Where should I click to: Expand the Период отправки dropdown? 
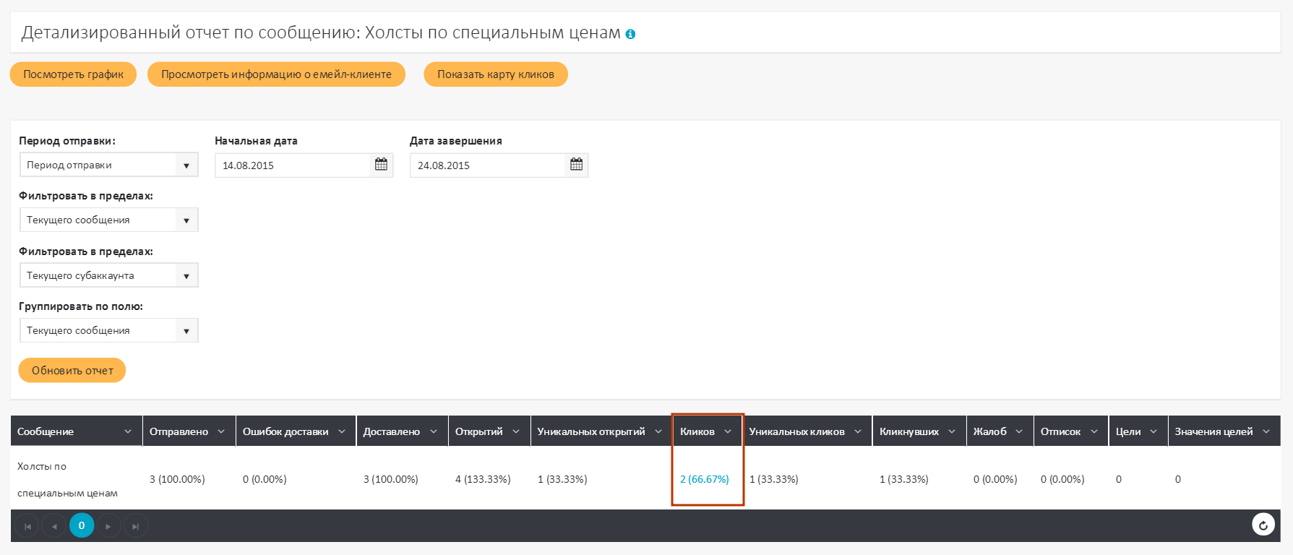[x=186, y=165]
